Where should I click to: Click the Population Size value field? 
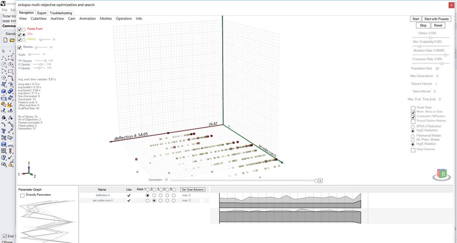click(x=437, y=69)
